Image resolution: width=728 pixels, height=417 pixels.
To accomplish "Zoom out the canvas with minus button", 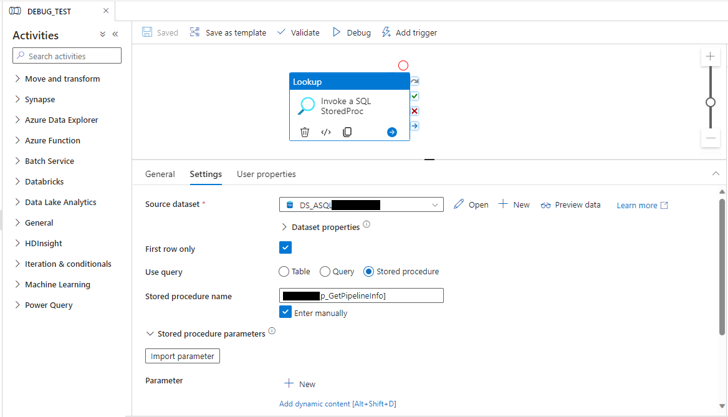I will (x=710, y=138).
